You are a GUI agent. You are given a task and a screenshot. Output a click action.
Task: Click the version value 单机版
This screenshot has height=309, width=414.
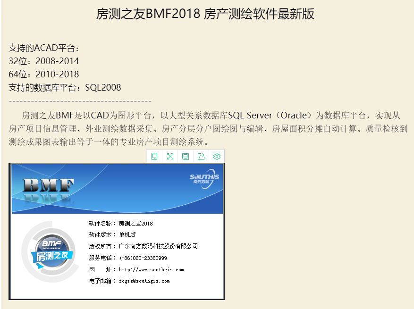tap(127, 234)
